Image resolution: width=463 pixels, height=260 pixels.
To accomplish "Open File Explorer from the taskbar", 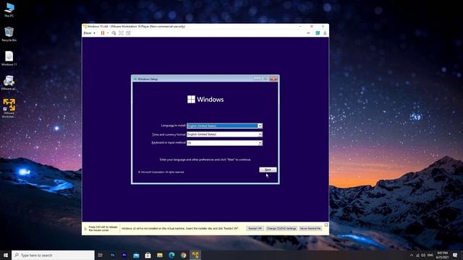I will 160,255.
